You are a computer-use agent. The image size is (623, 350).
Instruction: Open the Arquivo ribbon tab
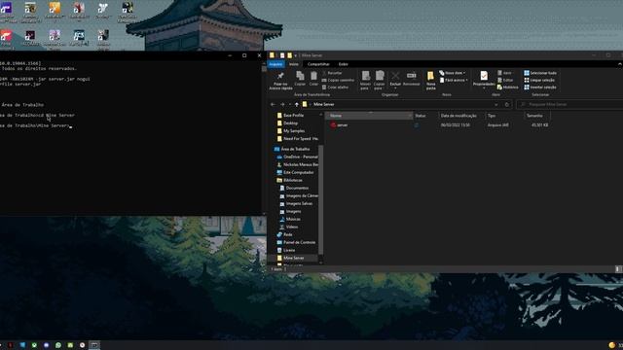(x=275, y=64)
